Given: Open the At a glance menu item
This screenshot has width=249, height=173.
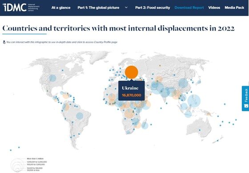Looking at the screenshot, I should coord(61,8).
